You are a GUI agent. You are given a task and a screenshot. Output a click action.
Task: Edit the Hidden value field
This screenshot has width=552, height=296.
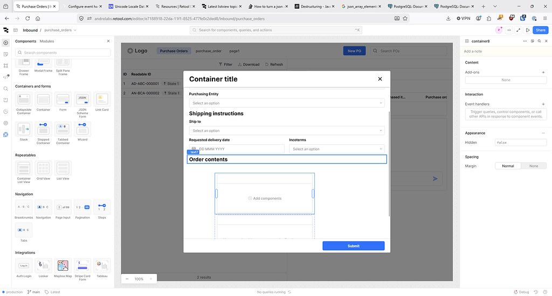point(521,143)
